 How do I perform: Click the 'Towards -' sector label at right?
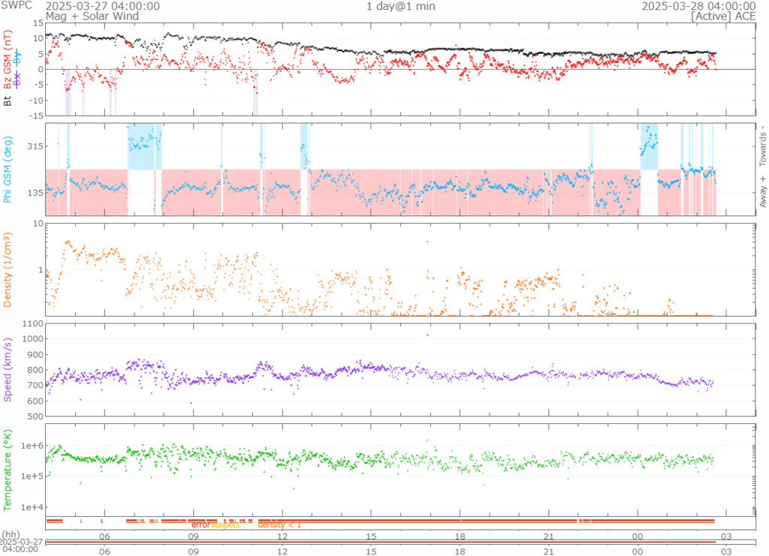pyautogui.click(x=762, y=146)
